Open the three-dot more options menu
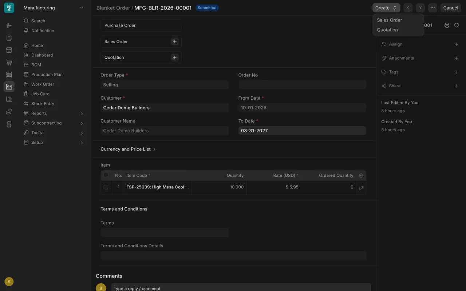 [x=433, y=8]
